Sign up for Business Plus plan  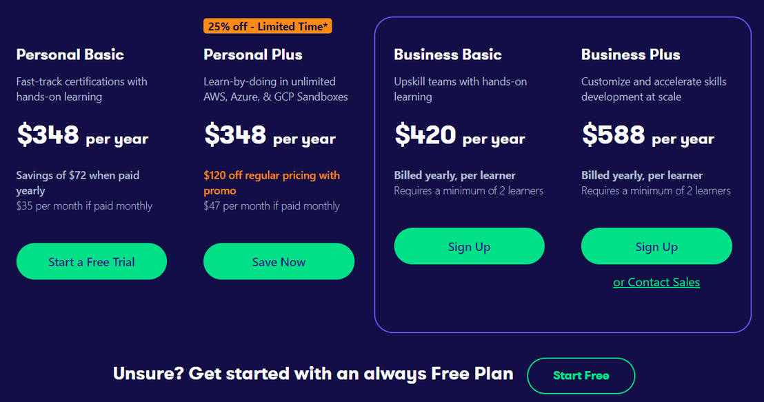[x=656, y=247]
